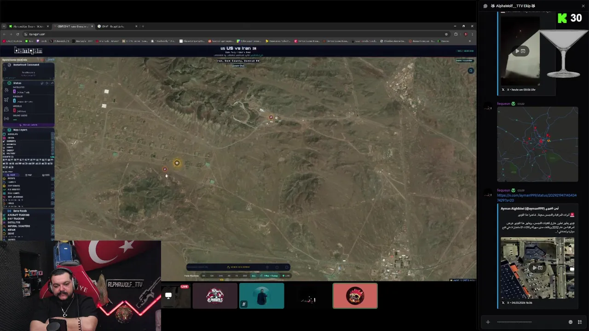The image size is (589, 331).
Task: Toggle SHIP TRACKING feed checkbox
Action: [x=52, y=219]
